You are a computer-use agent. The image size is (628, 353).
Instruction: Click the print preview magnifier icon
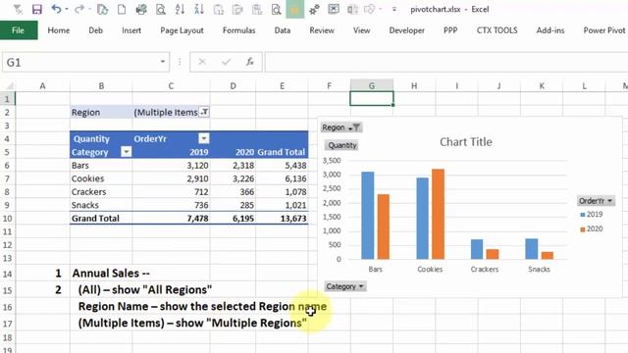pos(161,9)
